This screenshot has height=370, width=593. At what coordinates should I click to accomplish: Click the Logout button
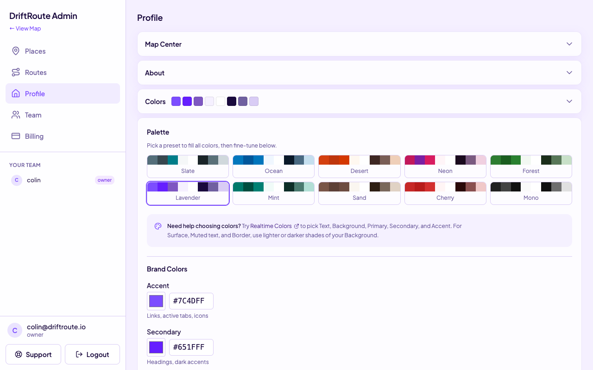[92, 354]
